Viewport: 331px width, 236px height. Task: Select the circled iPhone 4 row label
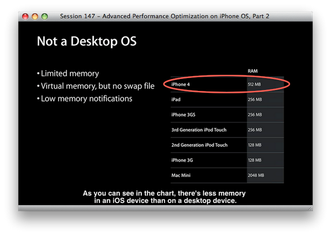[181, 84]
